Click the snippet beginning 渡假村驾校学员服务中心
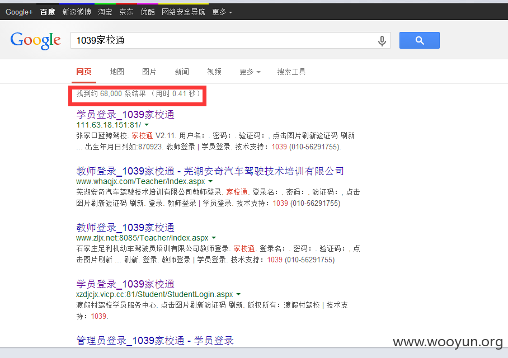 point(212,310)
